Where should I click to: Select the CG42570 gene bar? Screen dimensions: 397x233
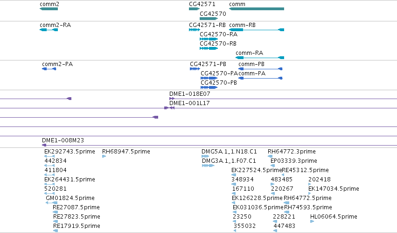(209, 19)
